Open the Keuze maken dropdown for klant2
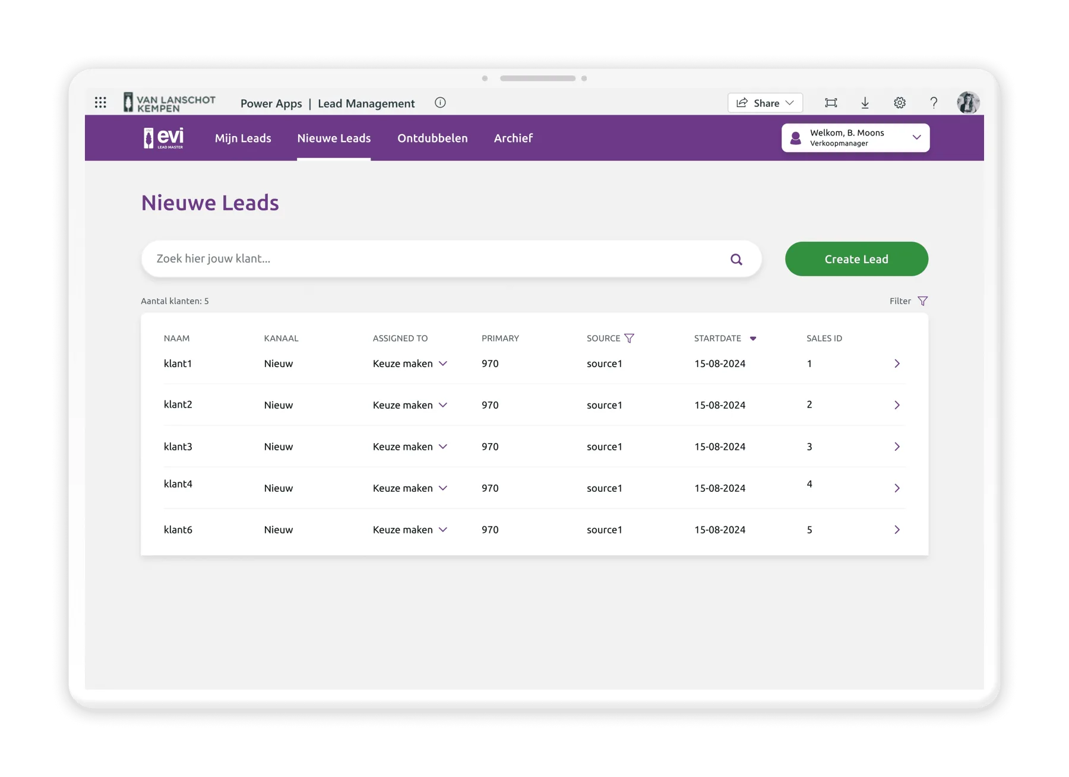The image size is (1069, 777). (x=410, y=405)
